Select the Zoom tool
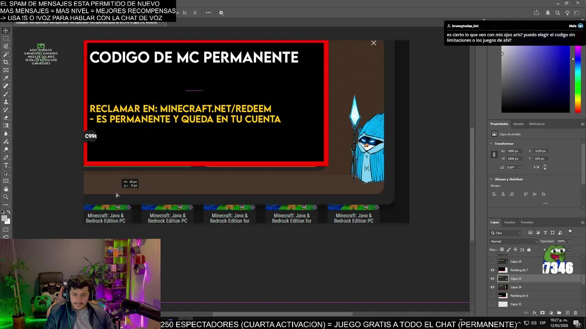Screen dimensions: 586x329 (x=6, y=197)
